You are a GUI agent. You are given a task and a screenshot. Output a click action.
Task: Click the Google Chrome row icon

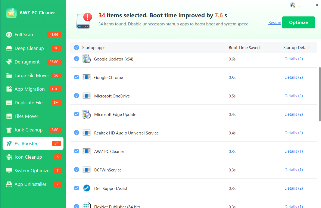[x=86, y=77]
